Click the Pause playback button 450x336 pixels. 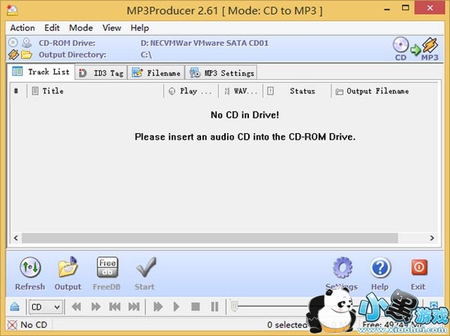point(214,307)
